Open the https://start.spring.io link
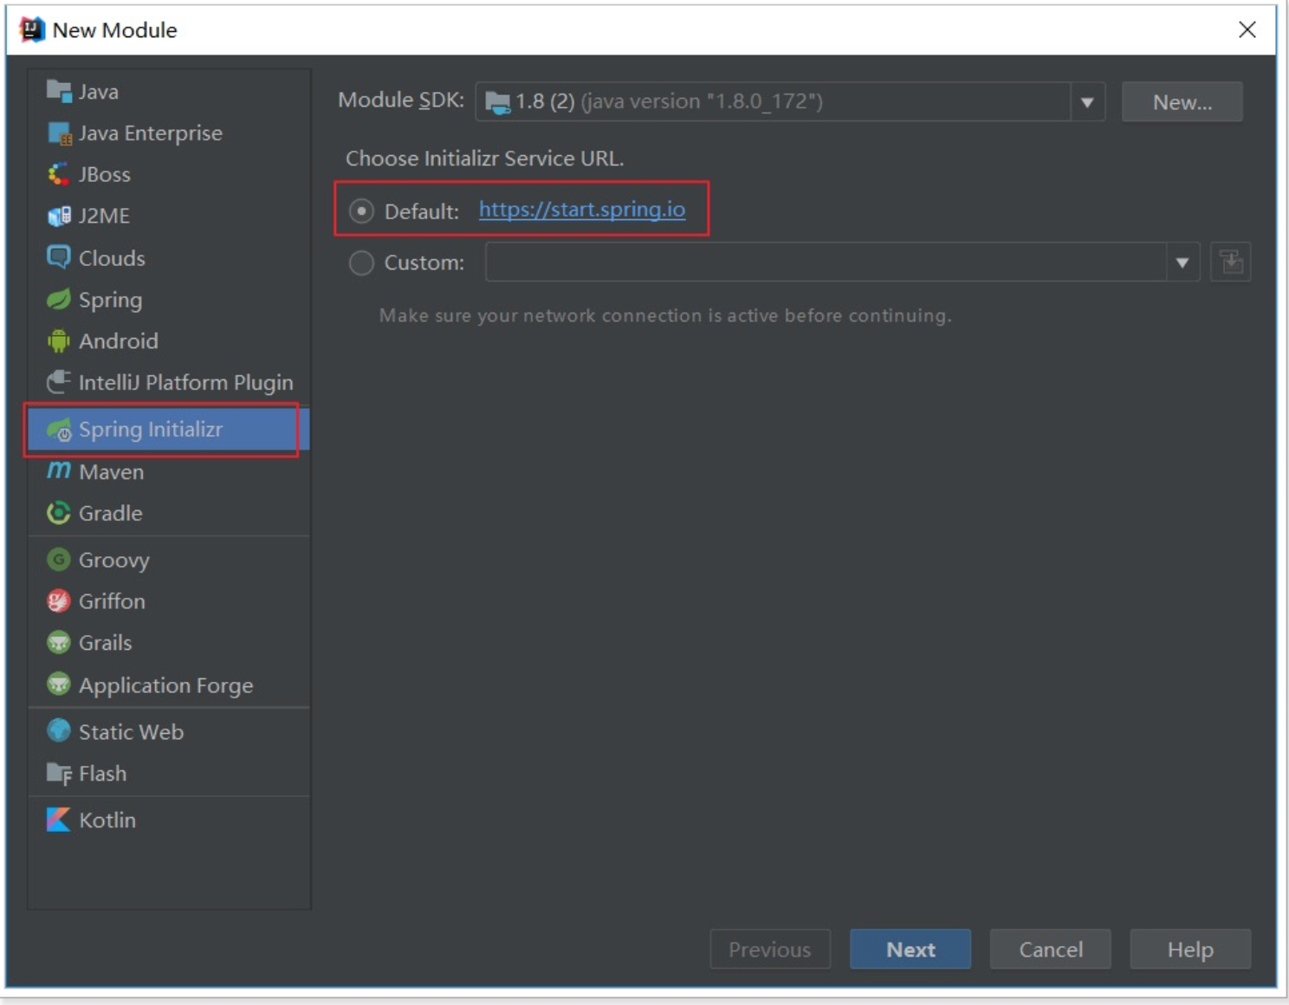The image size is (1289, 1005). pos(582,210)
